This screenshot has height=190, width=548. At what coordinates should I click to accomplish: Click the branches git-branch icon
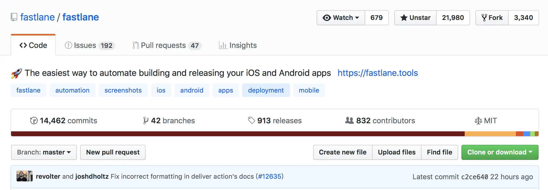pyautogui.click(x=146, y=121)
